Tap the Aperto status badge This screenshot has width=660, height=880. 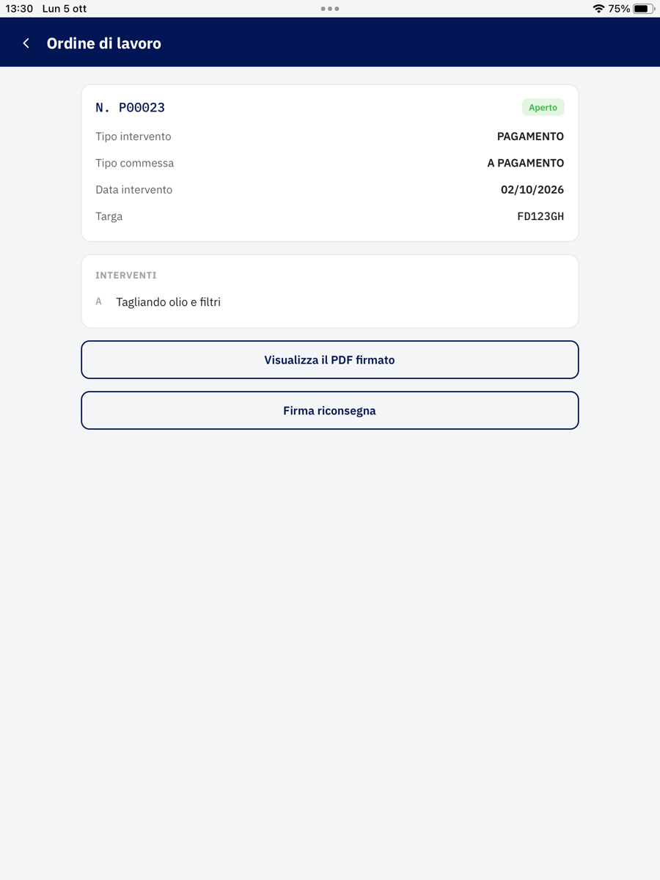pyautogui.click(x=543, y=107)
